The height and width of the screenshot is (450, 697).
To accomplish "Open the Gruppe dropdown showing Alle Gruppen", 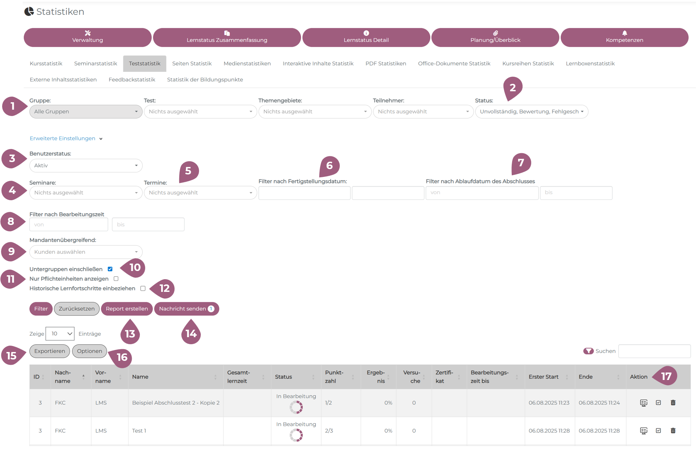I will coord(86,111).
